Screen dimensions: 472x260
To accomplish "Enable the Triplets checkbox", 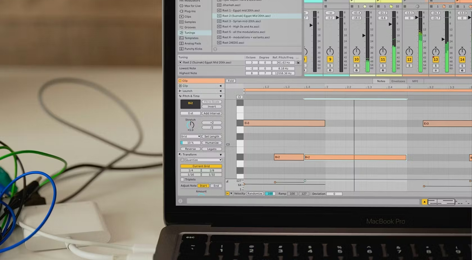I will [x=182, y=180].
